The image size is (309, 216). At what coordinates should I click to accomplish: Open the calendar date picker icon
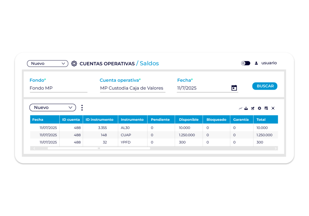click(x=234, y=88)
